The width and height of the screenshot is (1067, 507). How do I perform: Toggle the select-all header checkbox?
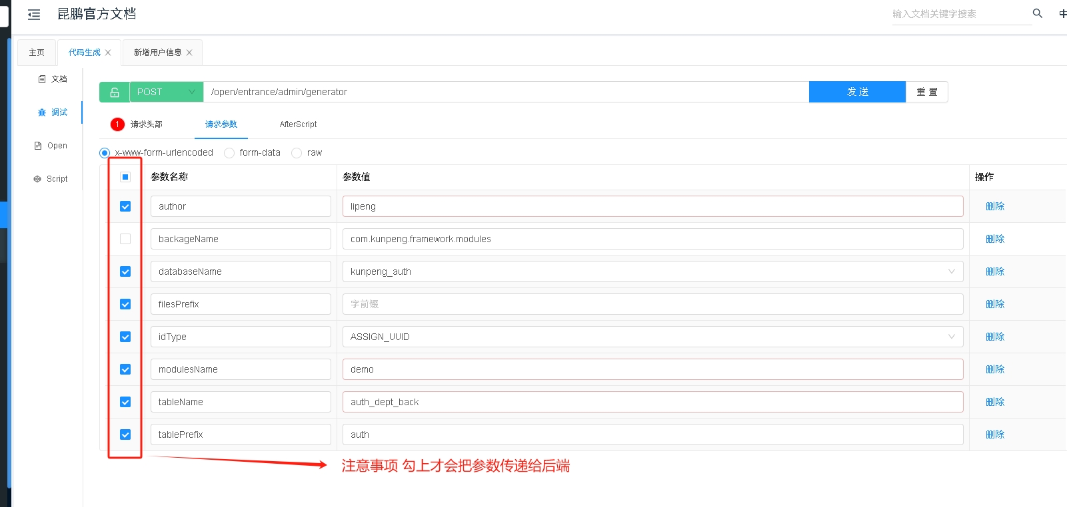[x=125, y=177]
